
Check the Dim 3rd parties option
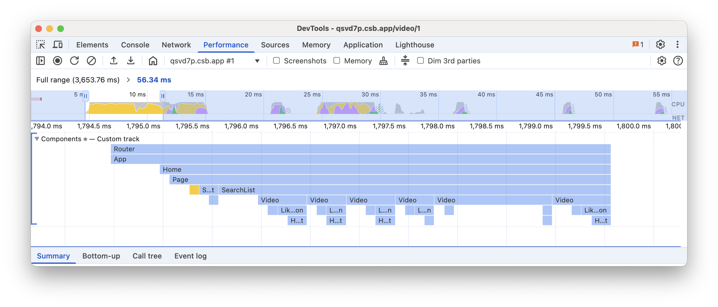420,61
